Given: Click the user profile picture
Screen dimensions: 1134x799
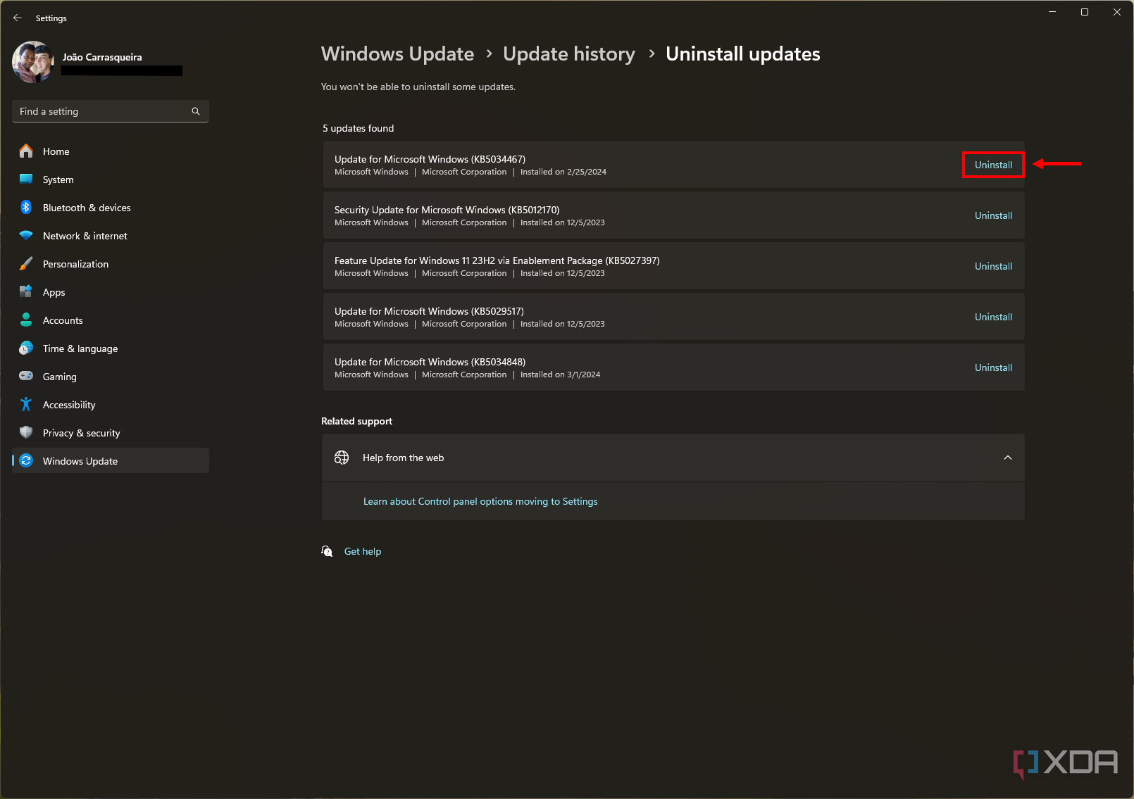Looking at the screenshot, I should (33, 62).
